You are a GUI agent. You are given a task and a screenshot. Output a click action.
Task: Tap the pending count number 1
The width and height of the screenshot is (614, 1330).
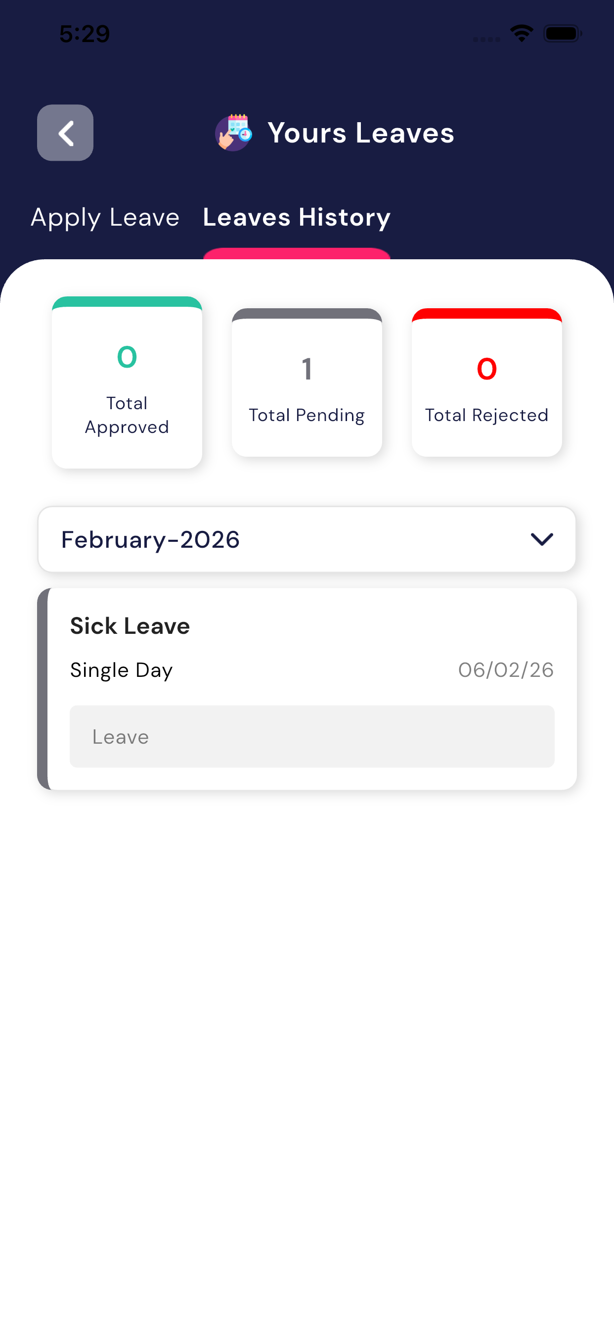(x=307, y=369)
